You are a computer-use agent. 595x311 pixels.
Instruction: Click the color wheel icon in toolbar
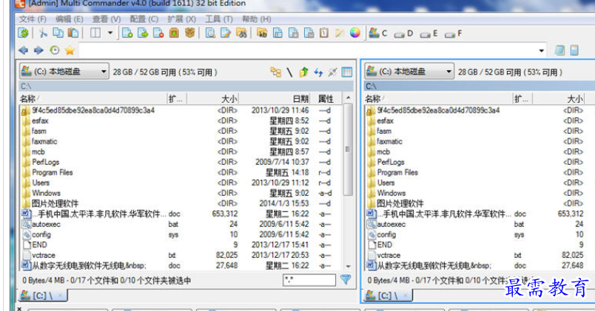click(x=354, y=33)
